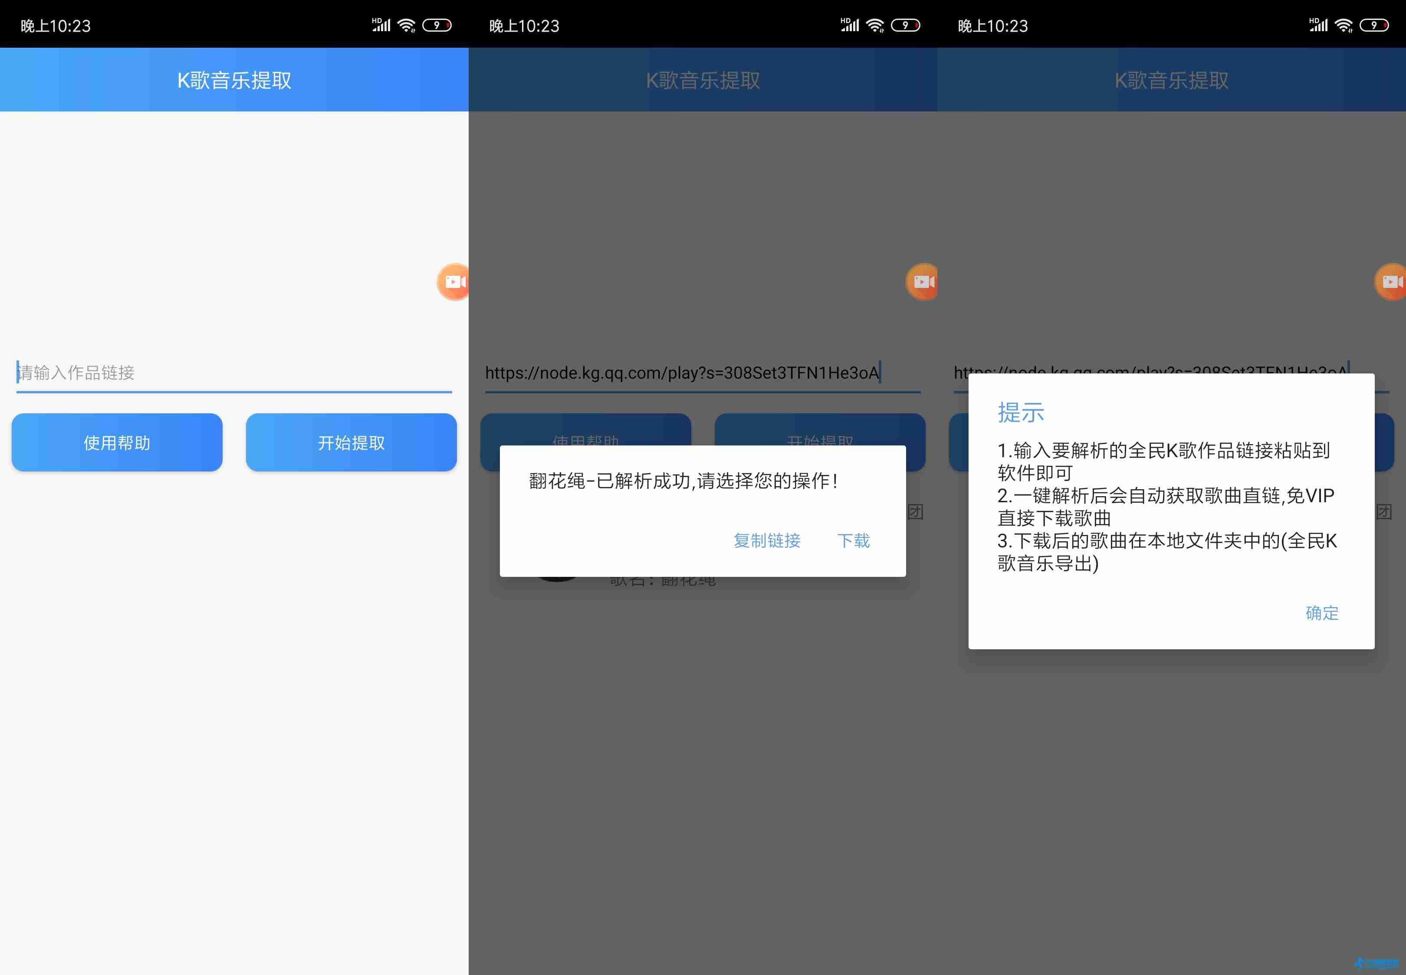Screen dimensions: 1406x975
Task: Click help line 1.输入要解析的全民K歌作品链接
Action: (1164, 461)
